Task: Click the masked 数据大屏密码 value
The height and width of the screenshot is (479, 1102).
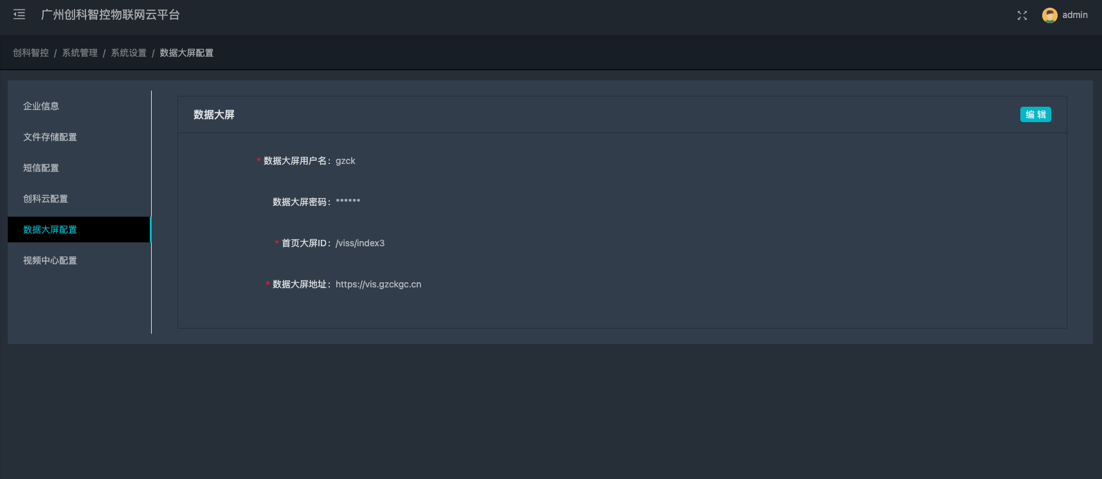Action: 348,202
